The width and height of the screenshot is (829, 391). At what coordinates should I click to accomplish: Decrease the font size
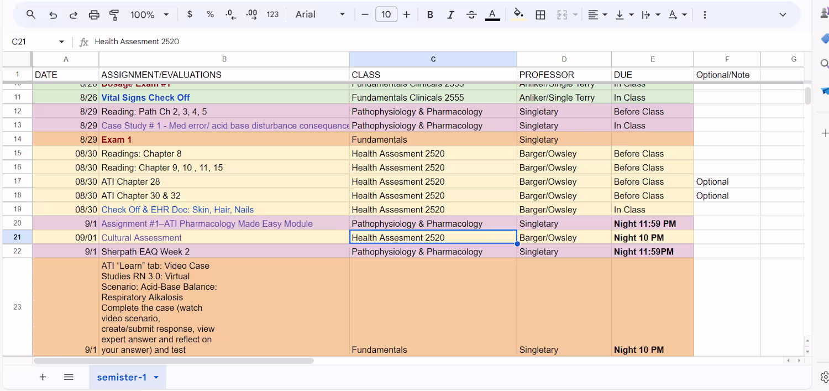click(365, 14)
